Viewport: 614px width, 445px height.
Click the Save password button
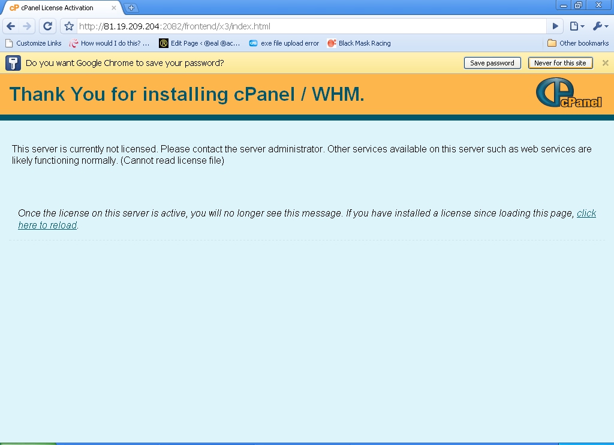pyautogui.click(x=492, y=63)
